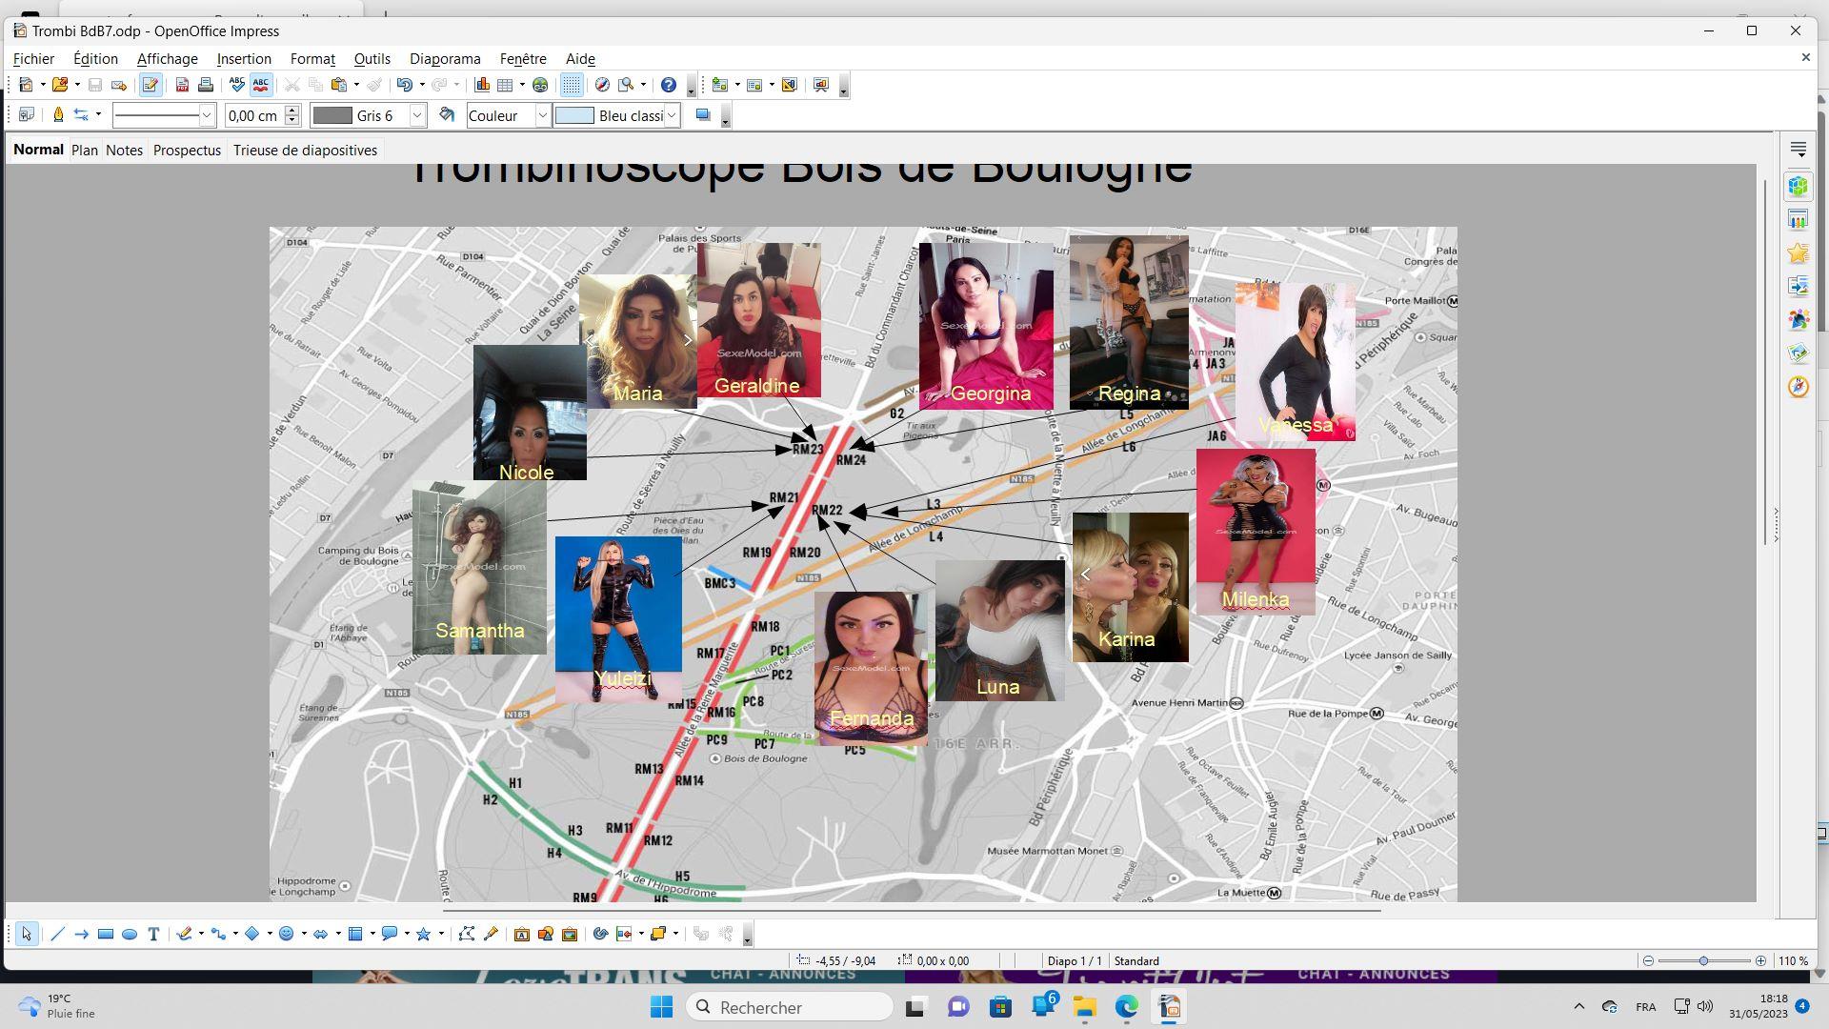Viewport: 1829px width, 1029px height.
Task: Toggle the display grid button
Action: point(571,85)
